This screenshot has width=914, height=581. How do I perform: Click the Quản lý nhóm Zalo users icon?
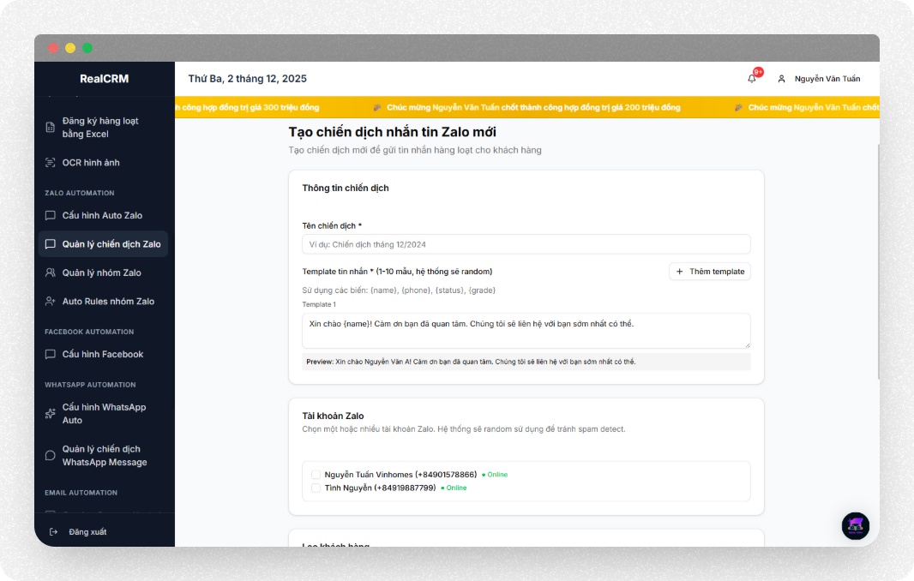[x=51, y=273]
